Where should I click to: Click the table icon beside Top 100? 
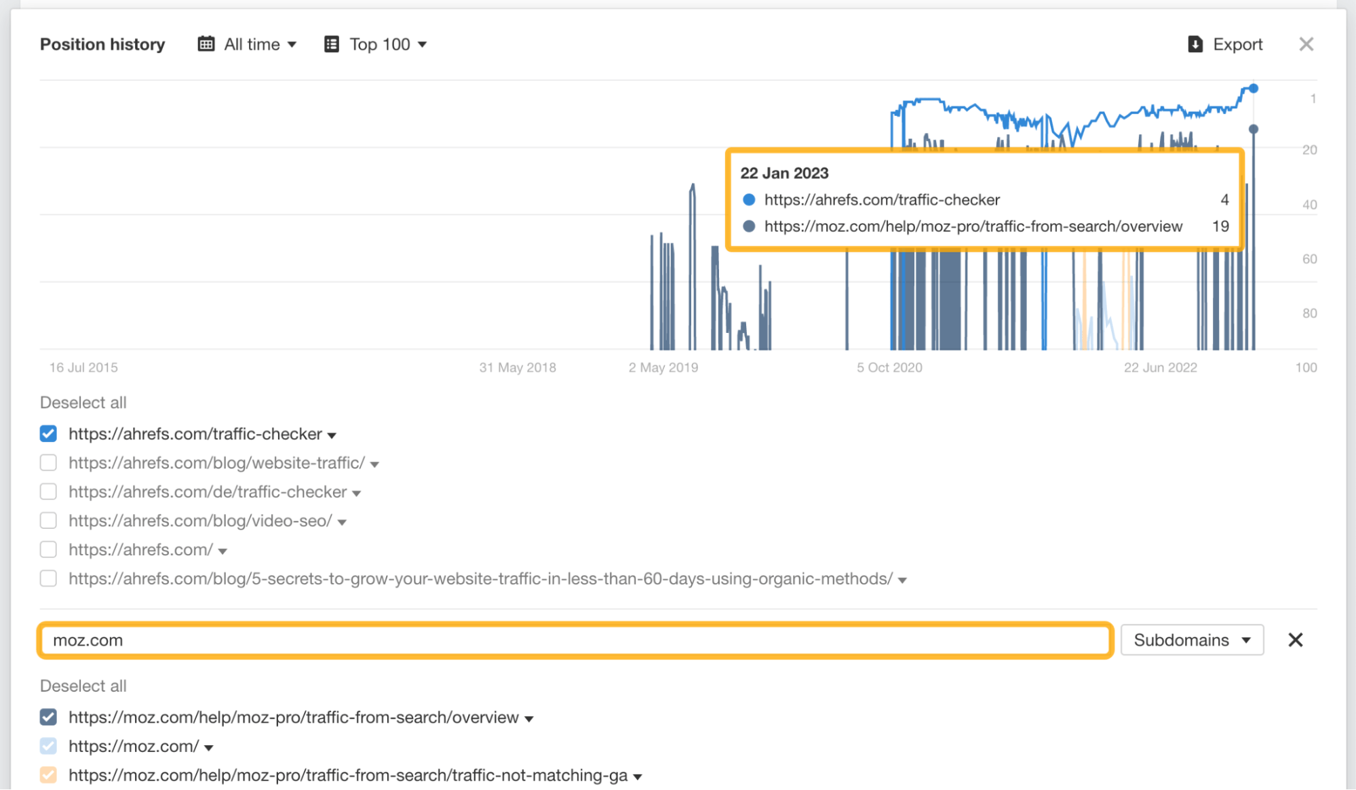(x=332, y=43)
